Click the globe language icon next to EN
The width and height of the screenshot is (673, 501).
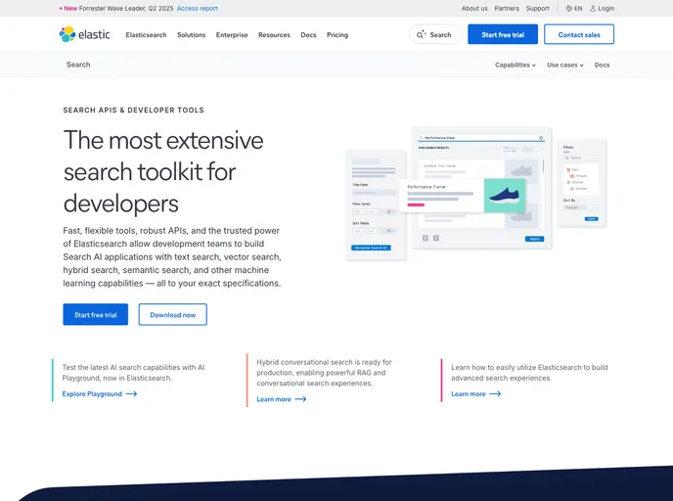(568, 8)
